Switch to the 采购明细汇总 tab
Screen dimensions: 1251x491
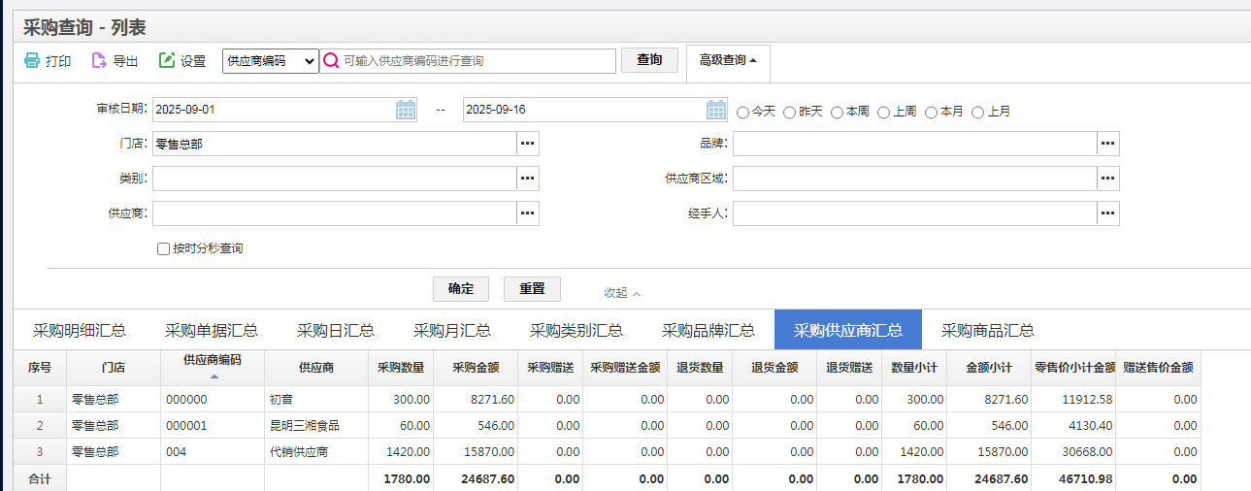point(80,330)
